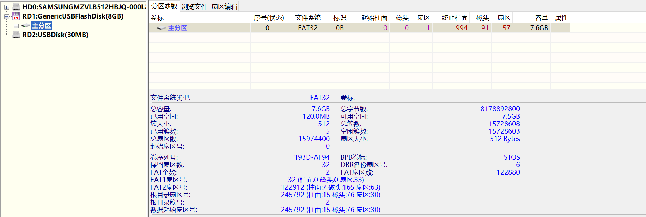Click the 文件系统类型 label
The image size is (646, 217).
click(x=170, y=98)
